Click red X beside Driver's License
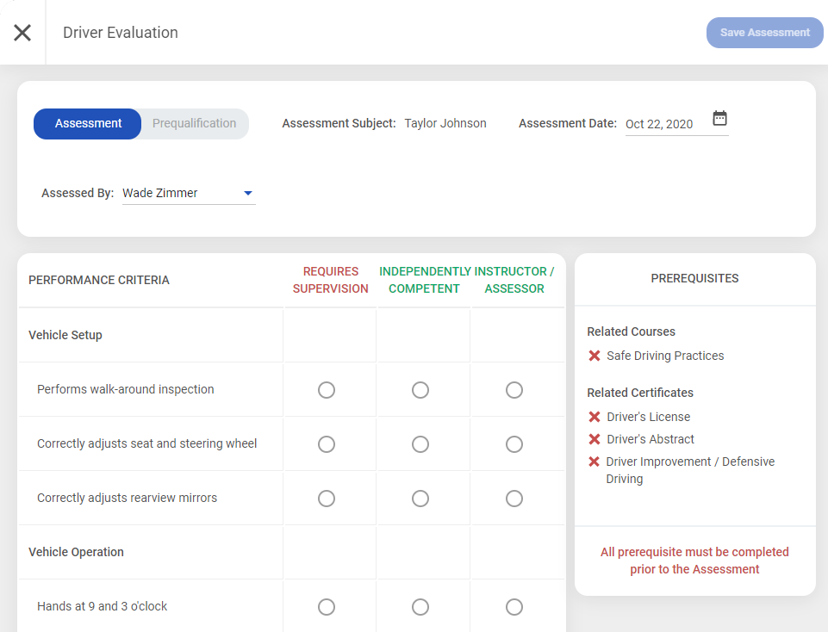828x632 pixels. (x=594, y=417)
